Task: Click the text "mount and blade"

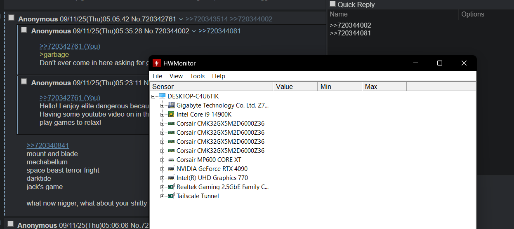Action: point(52,154)
